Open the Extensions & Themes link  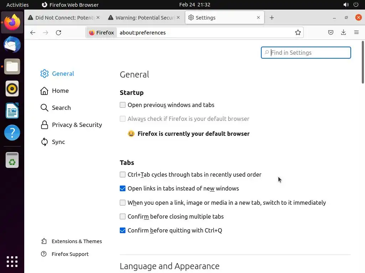pyautogui.click(x=77, y=241)
